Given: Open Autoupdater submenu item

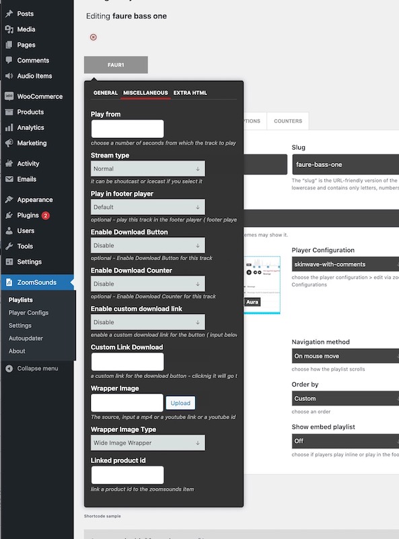Looking at the screenshot, I should click(x=26, y=338).
